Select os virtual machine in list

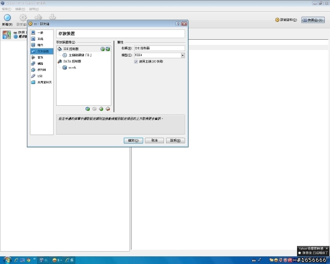pos(14,35)
